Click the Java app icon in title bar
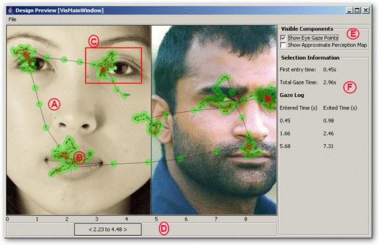379x245 pixels. 10,11
